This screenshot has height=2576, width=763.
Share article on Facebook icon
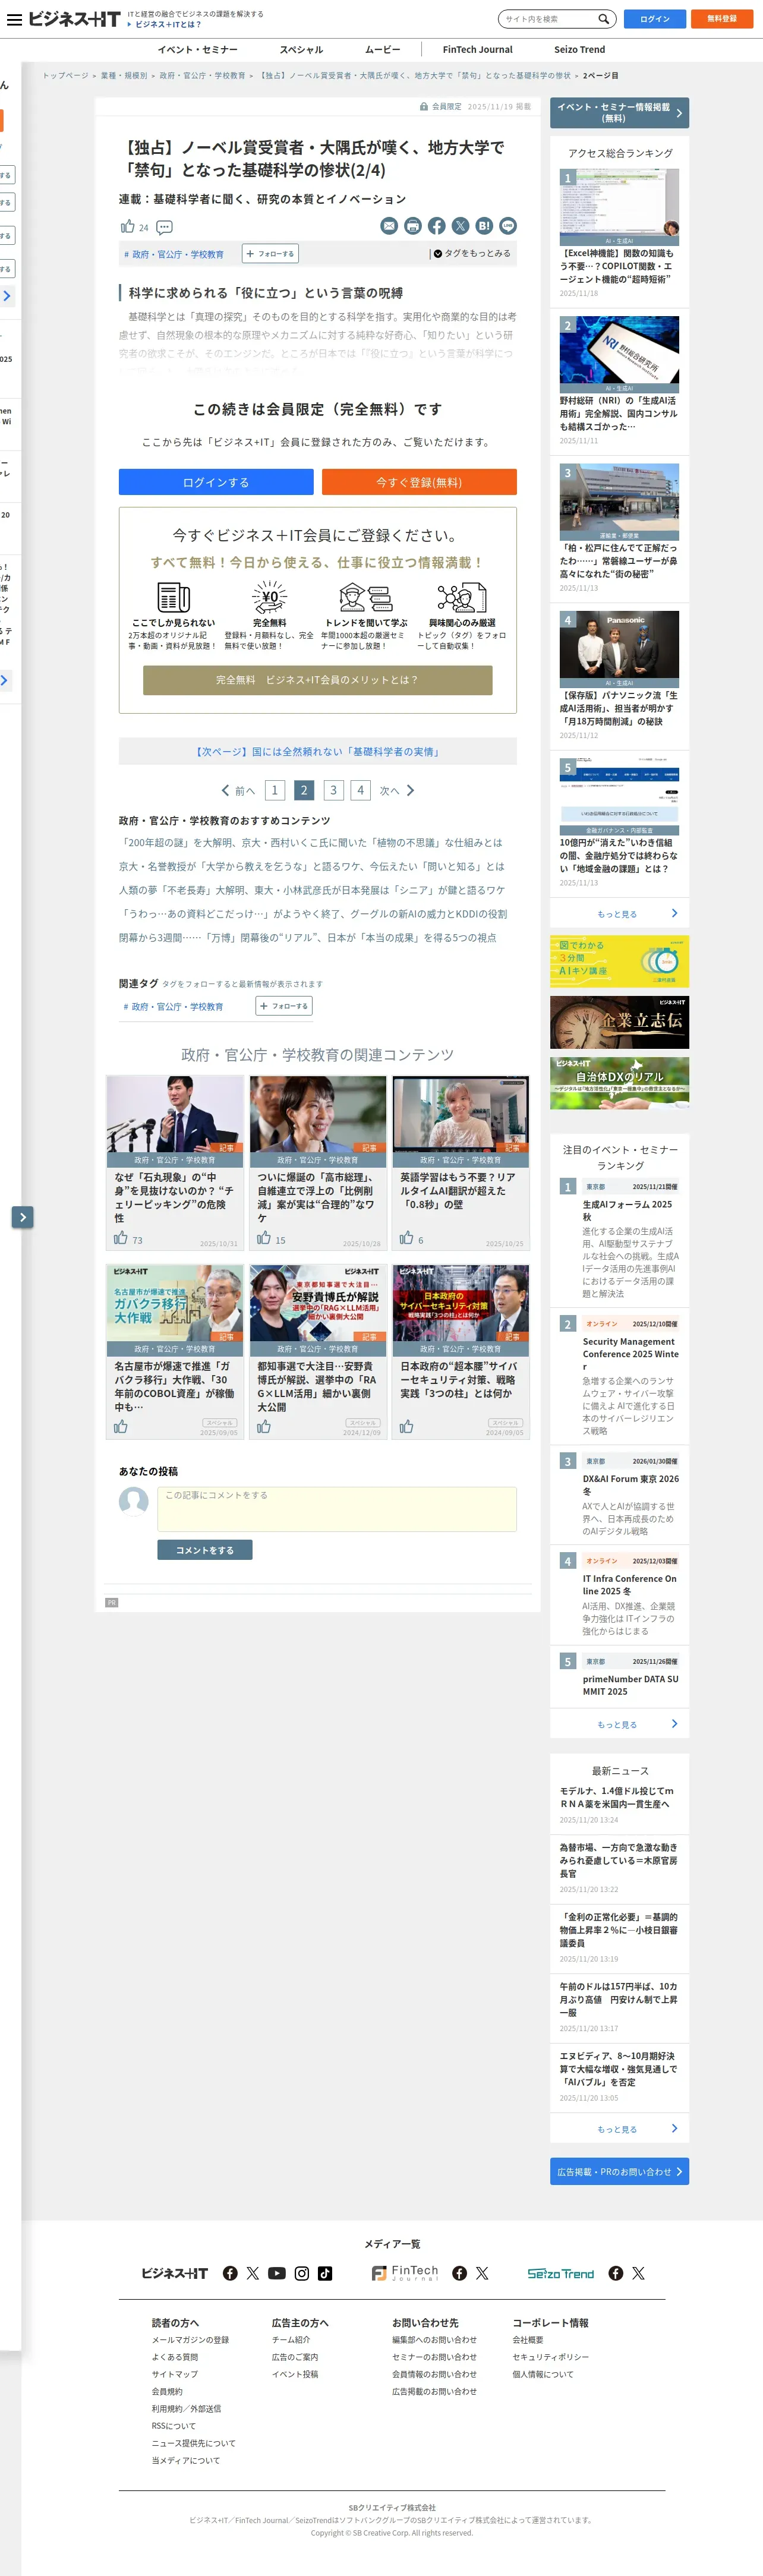(437, 226)
